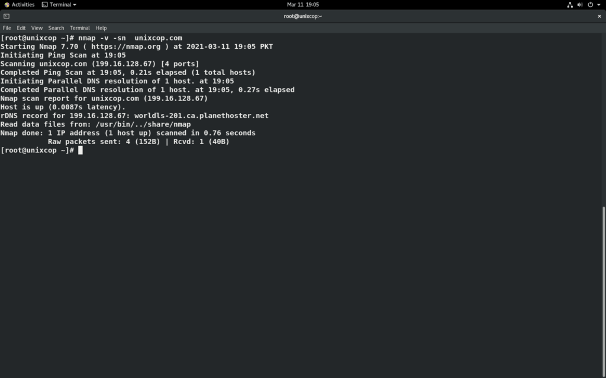Click 'Nmap scan report for unixcop.com' line
This screenshot has height=378, width=606.
click(x=104, y=99)
